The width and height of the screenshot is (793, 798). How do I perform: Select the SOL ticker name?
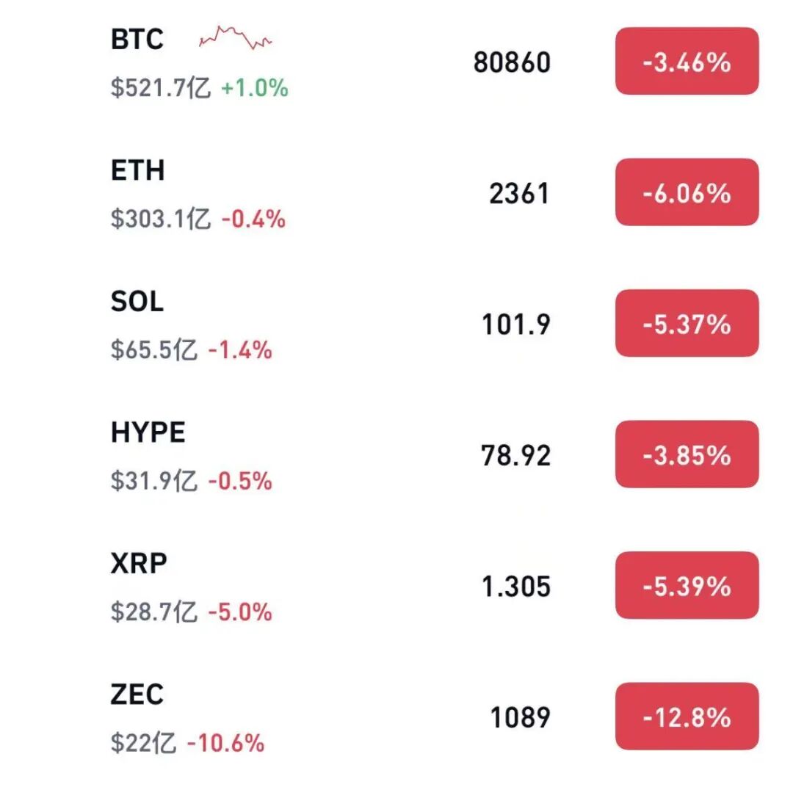[x=137, y=301]
